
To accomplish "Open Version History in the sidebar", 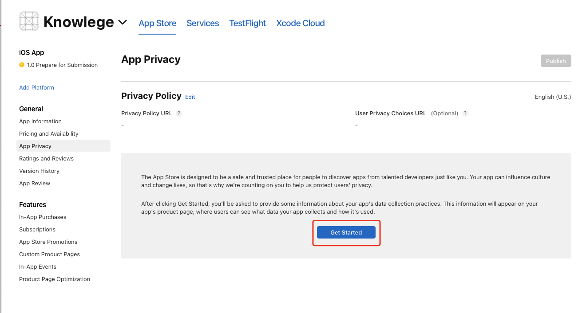I will (39, 171).
